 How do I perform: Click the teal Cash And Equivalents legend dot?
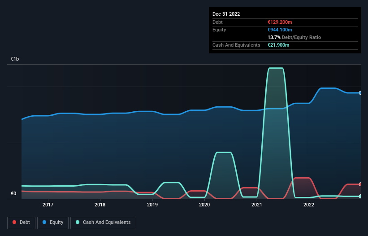click(x=78, y=222)
